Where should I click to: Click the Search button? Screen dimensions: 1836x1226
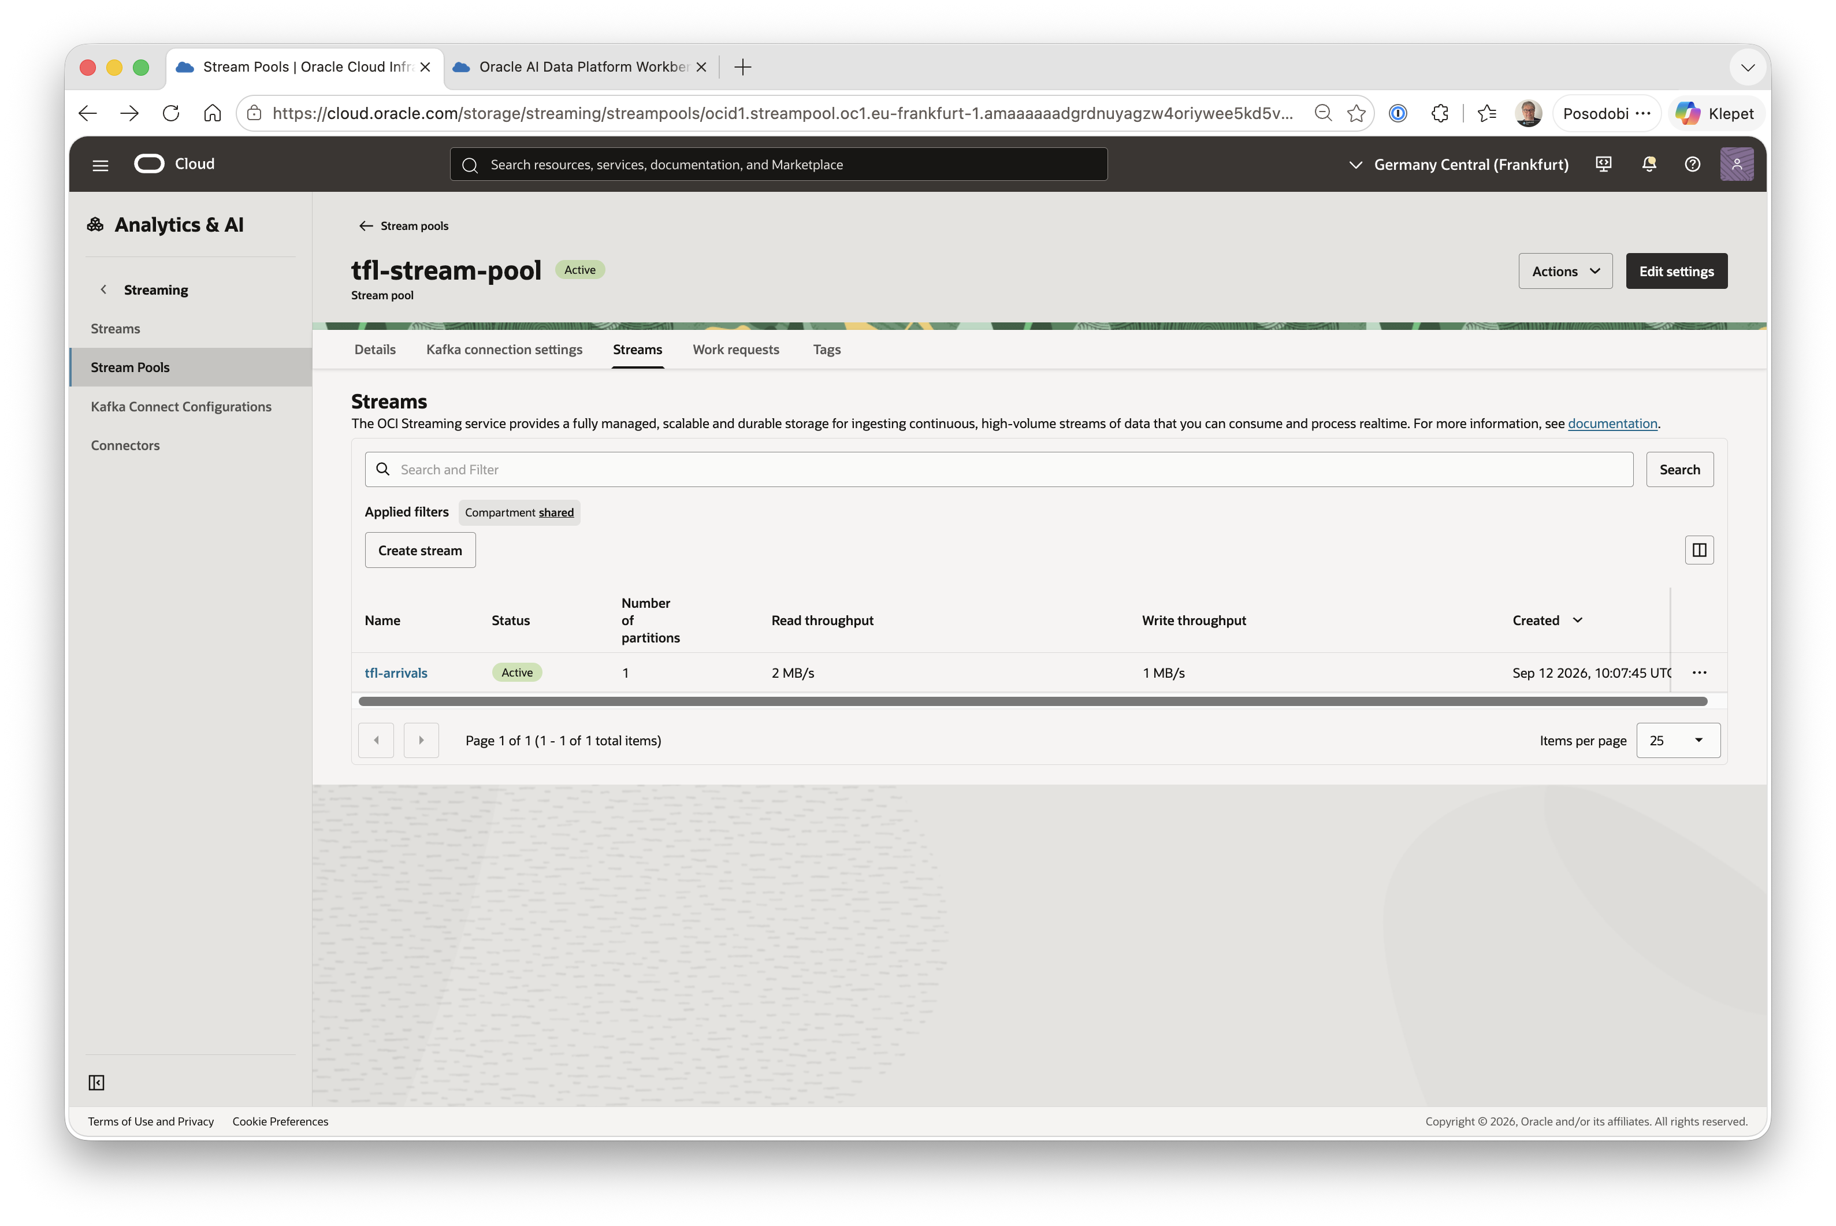pyautogui.click(x=1679, y=469)
